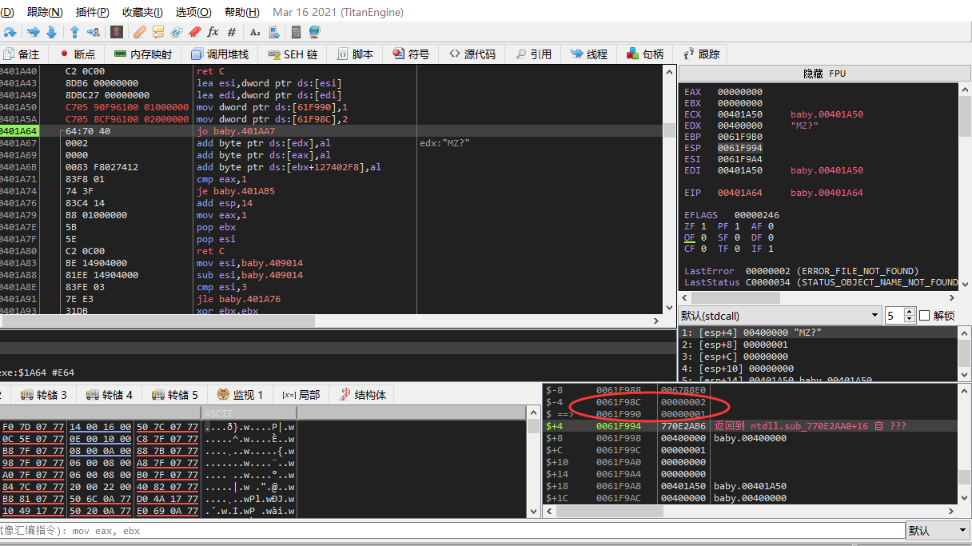This screenshot has height=546, width=972.
Task: Toggle the ZF flag value
Action: point(703,226)
